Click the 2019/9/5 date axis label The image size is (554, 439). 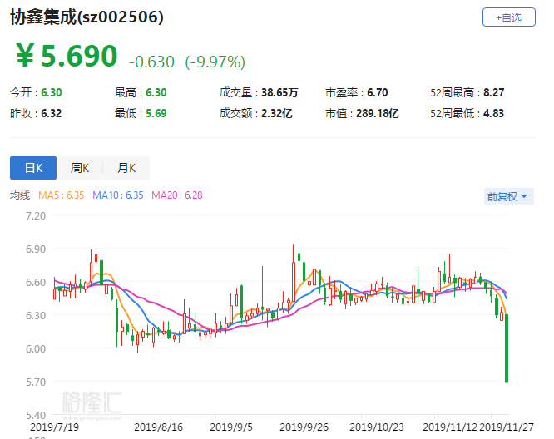click(231, 427)
